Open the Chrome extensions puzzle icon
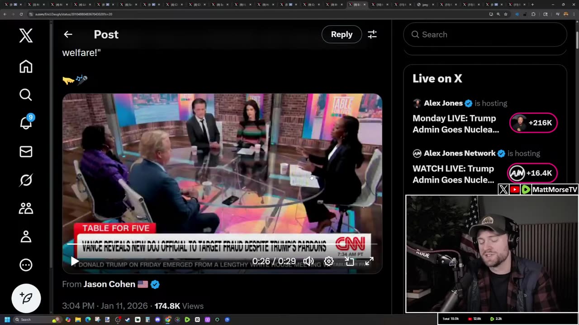This screenshot has width=579, height=325. [533, 14]
